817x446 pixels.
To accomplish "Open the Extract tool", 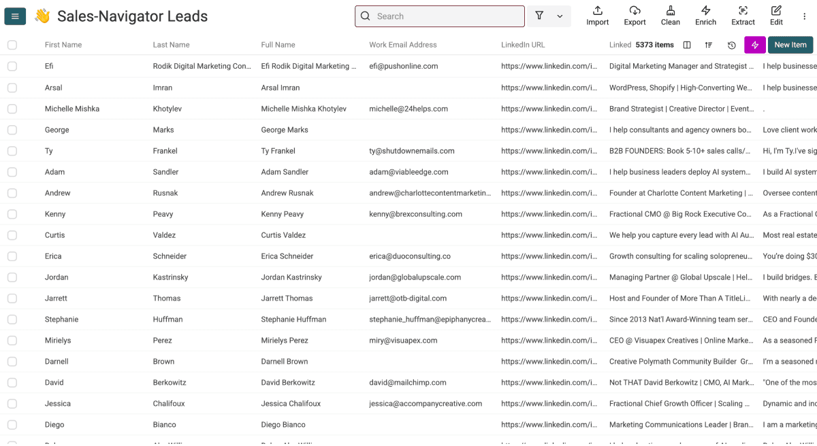I will [x=743, y=16].
